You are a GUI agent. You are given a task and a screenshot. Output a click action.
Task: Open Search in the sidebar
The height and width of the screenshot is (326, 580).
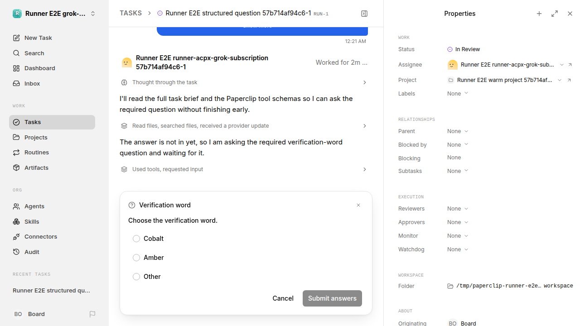pos(52,53)
